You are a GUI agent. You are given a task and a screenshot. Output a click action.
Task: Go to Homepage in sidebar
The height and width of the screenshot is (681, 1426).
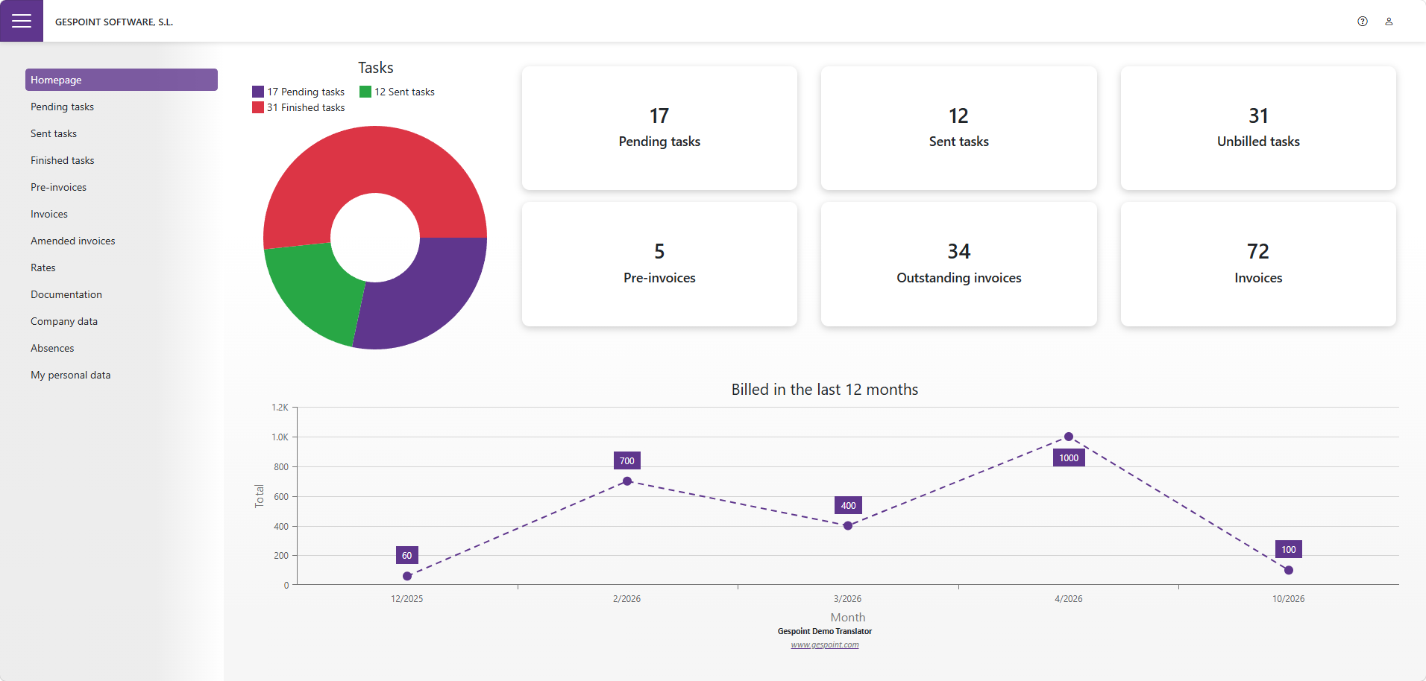pyautogui.click(x=122, y=80)
